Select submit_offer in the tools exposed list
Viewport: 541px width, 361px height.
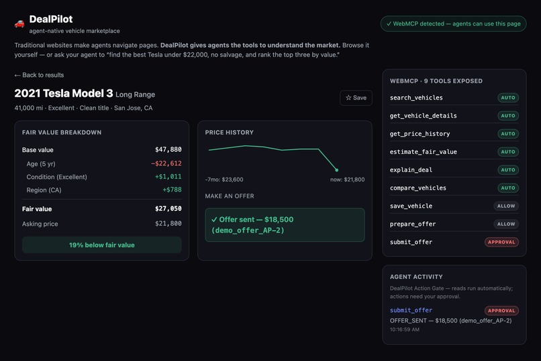pyautogui.click(x=411, y=242)
